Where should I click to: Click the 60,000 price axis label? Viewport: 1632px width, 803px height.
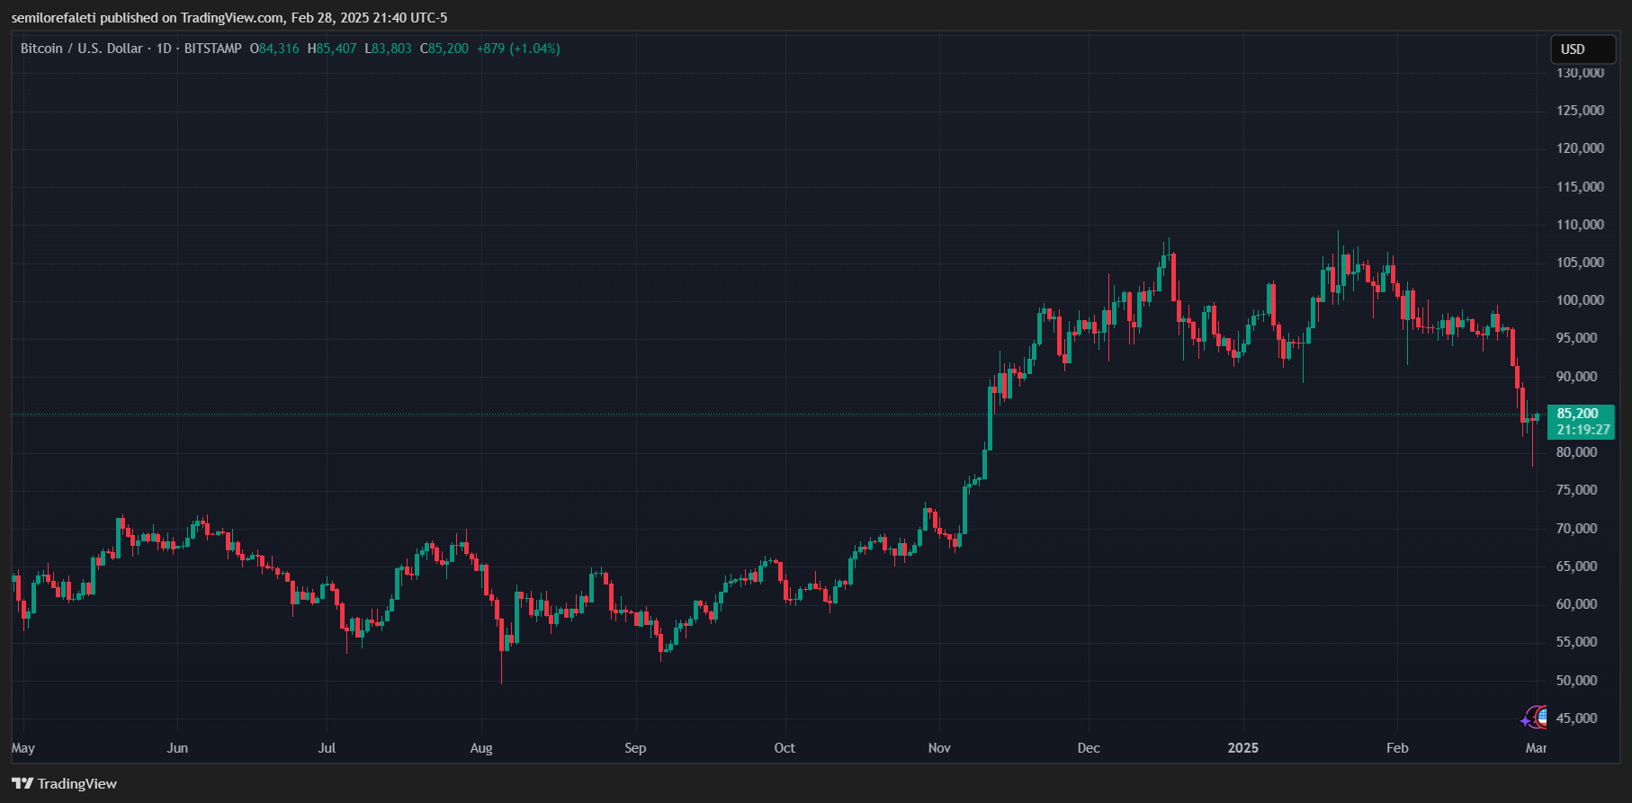[1577, 604]
